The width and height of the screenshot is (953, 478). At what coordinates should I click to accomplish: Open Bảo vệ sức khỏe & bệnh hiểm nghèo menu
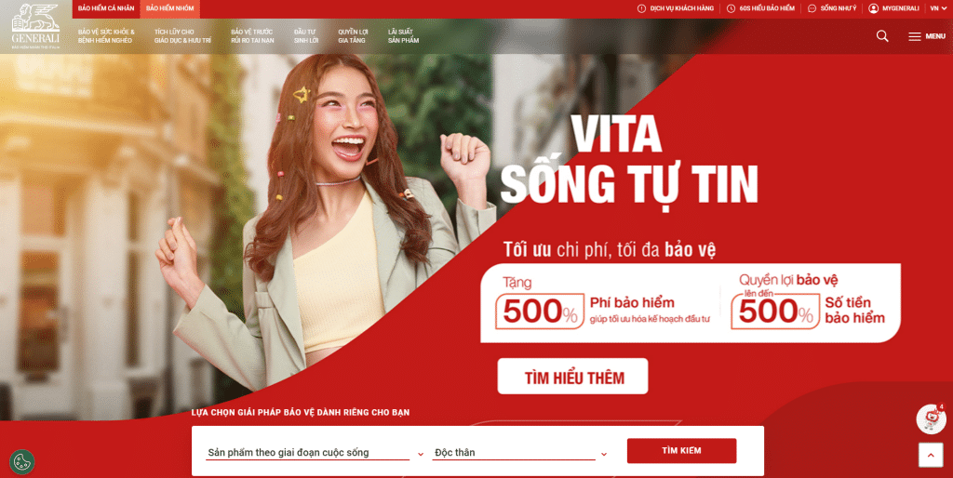point(106,36)
